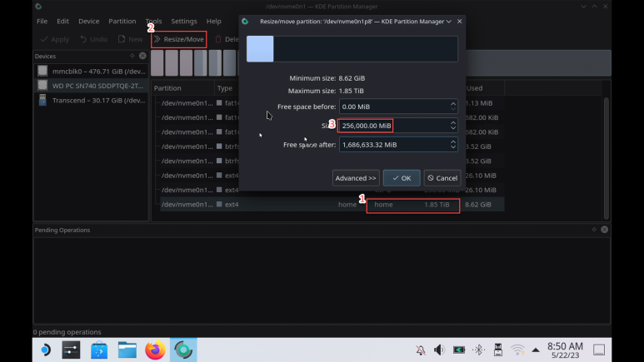This screenshot has width=644, height=362.
Task: Confirm the resize with OK
Action: (x=402, y=178)
